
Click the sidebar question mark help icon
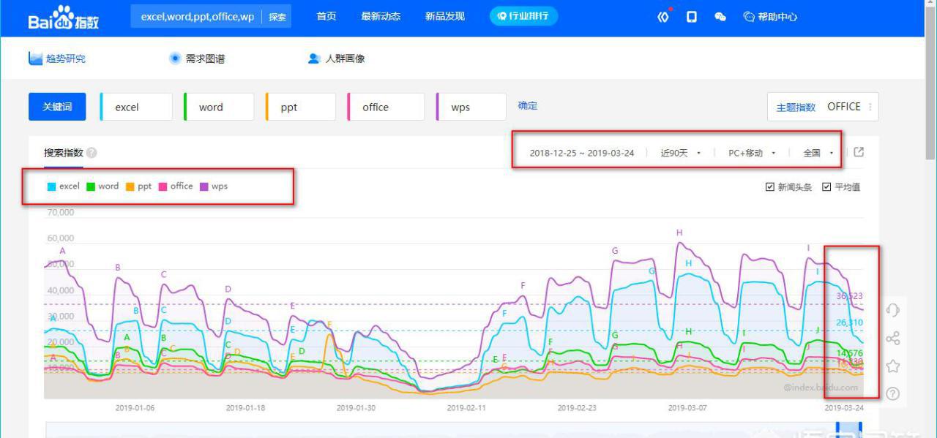[x=892, y=393]
